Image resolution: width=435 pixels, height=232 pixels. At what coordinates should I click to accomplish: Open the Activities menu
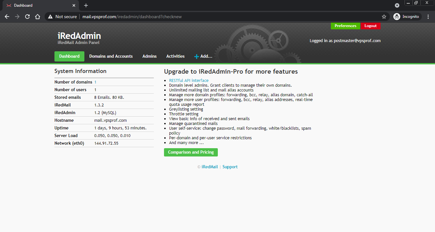coord(175,56)
